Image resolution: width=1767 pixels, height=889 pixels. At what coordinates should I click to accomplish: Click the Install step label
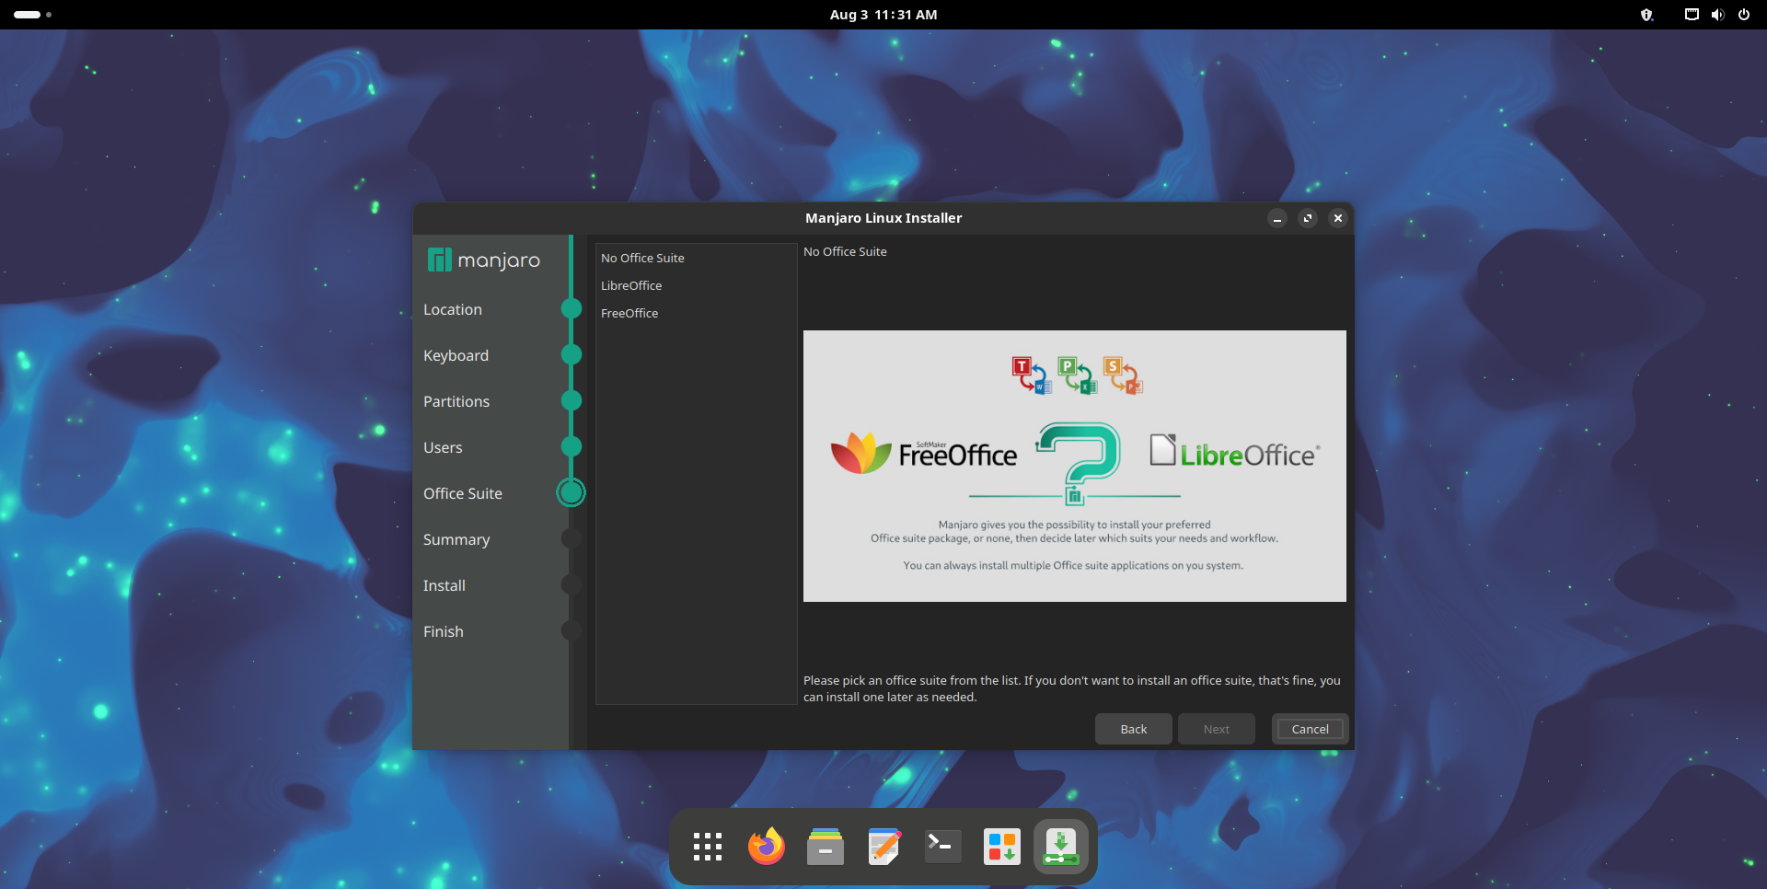pos(445,585)
